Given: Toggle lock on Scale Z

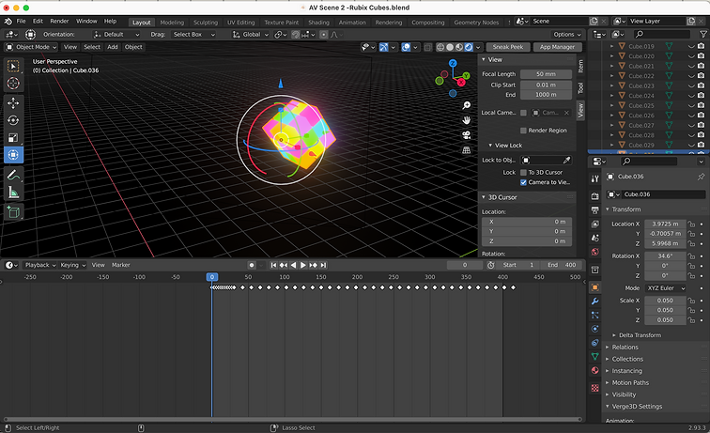Looking at the screenshot, I should (x=691, y=320).
